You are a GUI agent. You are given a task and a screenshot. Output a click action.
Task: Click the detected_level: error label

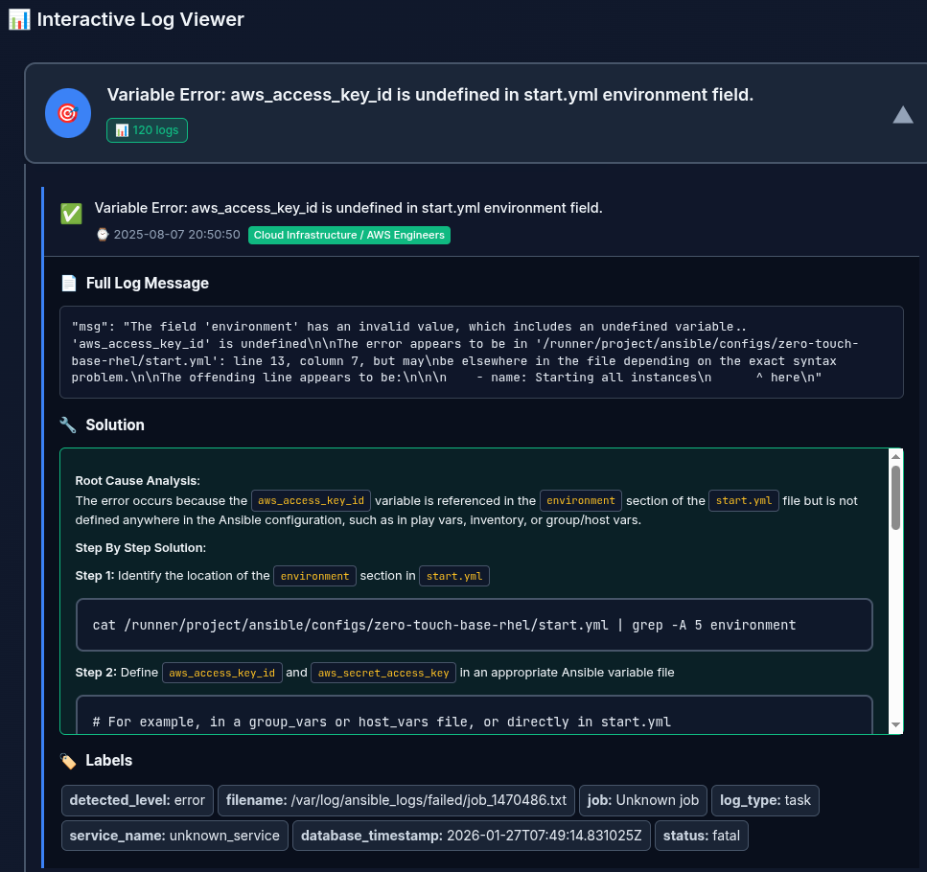(x=137, y=800)
